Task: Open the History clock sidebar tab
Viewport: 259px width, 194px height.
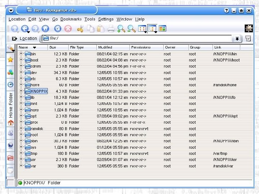Action: (10, 85)
